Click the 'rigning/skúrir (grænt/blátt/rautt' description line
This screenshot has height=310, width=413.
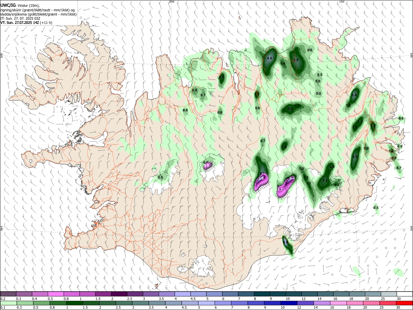coord(37,10)
